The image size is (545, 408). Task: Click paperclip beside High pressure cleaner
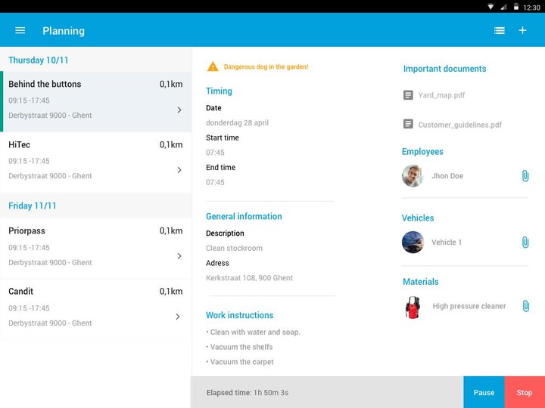(525, 306)
